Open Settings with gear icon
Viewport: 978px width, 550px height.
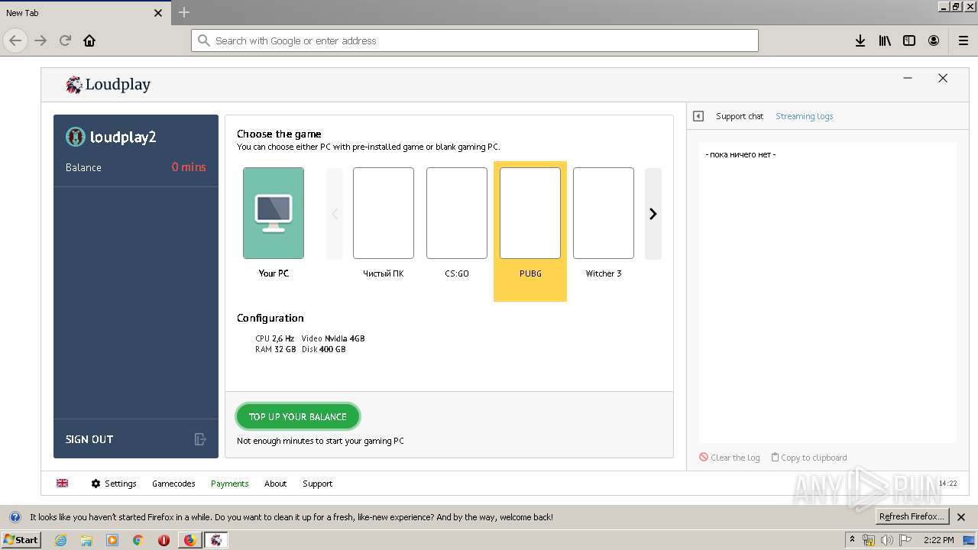114,484
